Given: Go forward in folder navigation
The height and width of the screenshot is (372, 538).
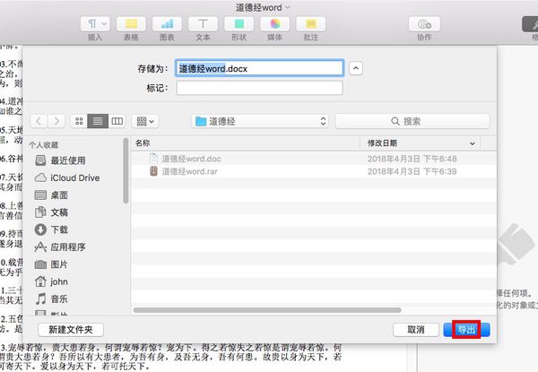Looking at the screenshot, I should pos(56,121).
